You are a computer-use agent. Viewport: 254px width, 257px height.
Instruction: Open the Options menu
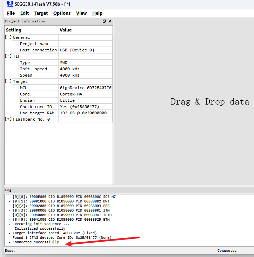pos(62,13)
